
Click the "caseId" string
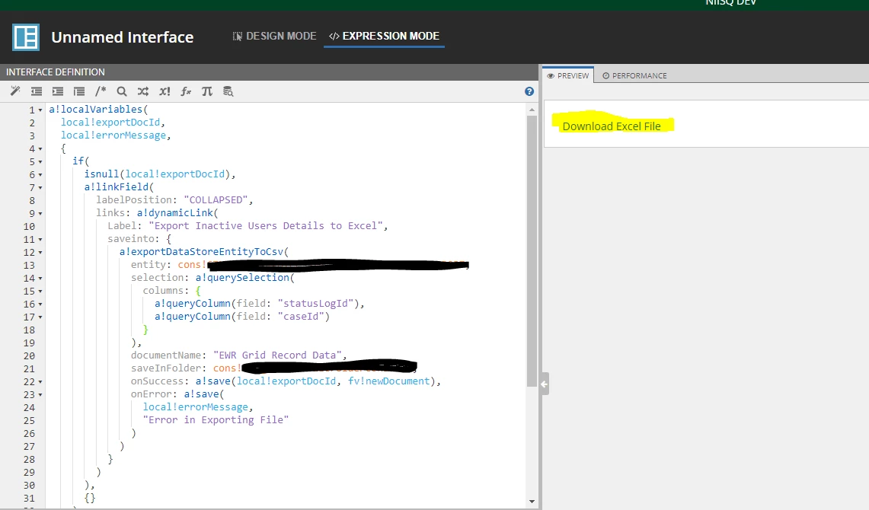click(x=301, y=316)
